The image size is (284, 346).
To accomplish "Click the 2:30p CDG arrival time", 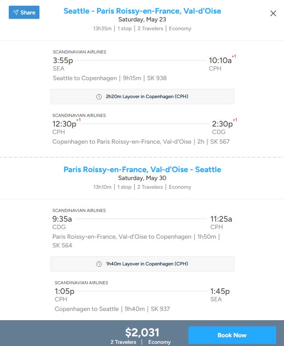I will pos(222,124).
